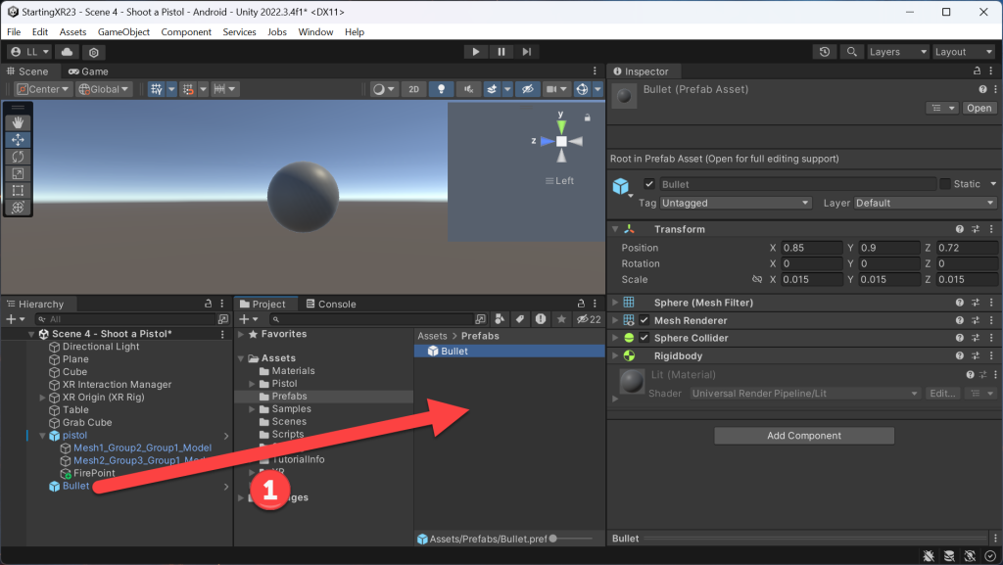Image resolution: width=1003 pixels, height=565 pixels.
Task: Disable the Sphere Collider checkbox
Action: (x=645, y=338)
